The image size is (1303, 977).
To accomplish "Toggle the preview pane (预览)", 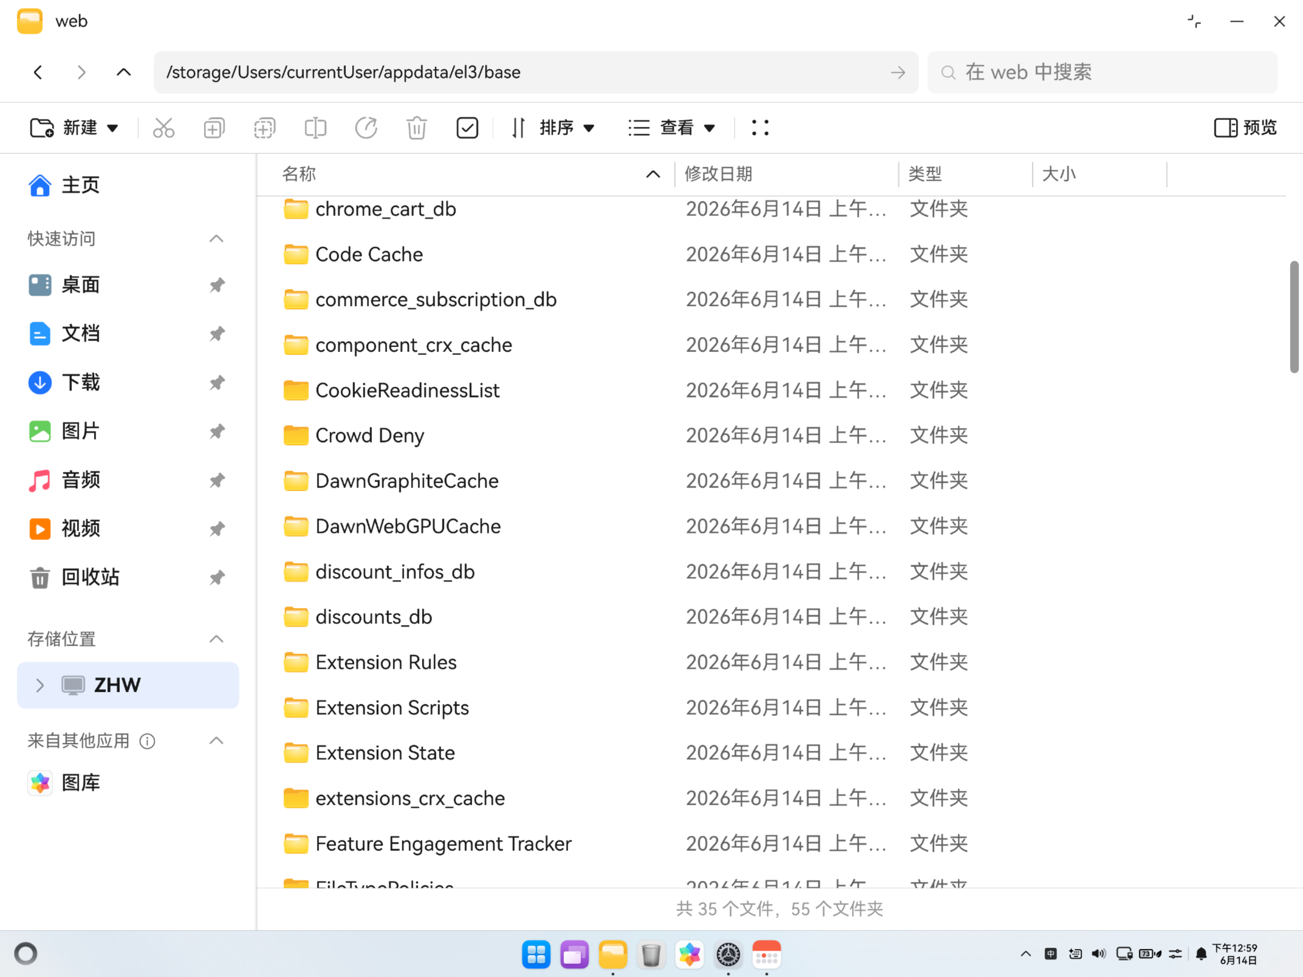I will (x=1245, y=128).
